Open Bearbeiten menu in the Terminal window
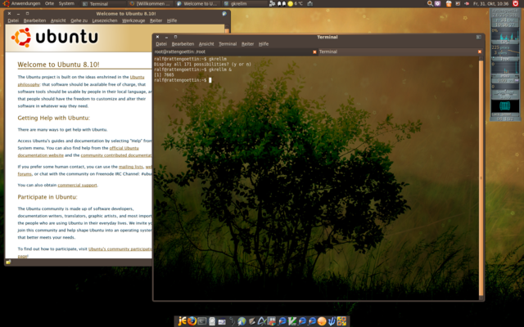The height and width of the screenshot is (327, 524). tap(183, 44)
